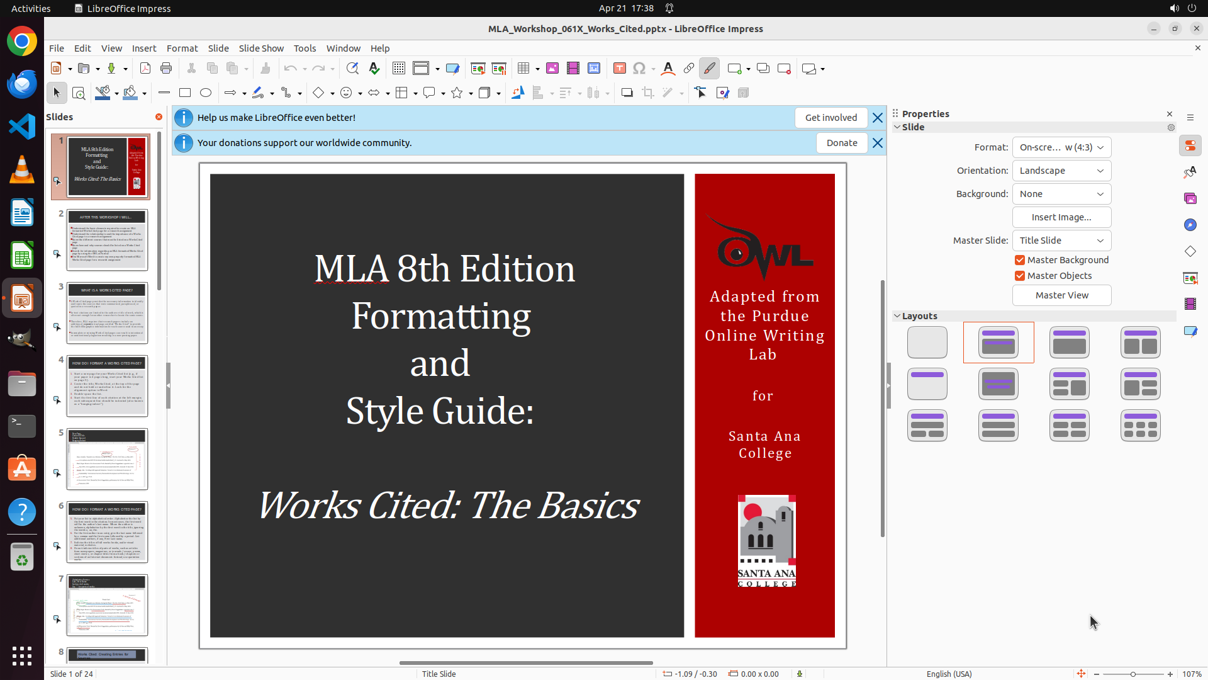Open the slide Format dropdown
This screenshot has height=680, width=1208.
pyautogui.click(x=1061, y=147)
